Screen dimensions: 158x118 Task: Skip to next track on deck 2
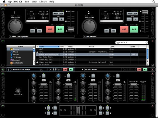tap(113, 31)
